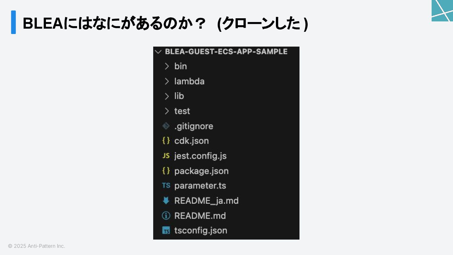Expand the test folder chevron
453x255 pixels.
click(167, 111)
